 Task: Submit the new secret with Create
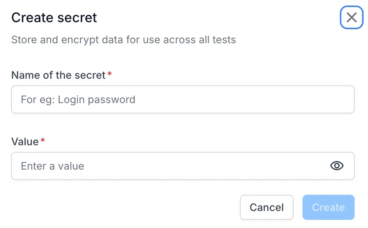(328, 207)
